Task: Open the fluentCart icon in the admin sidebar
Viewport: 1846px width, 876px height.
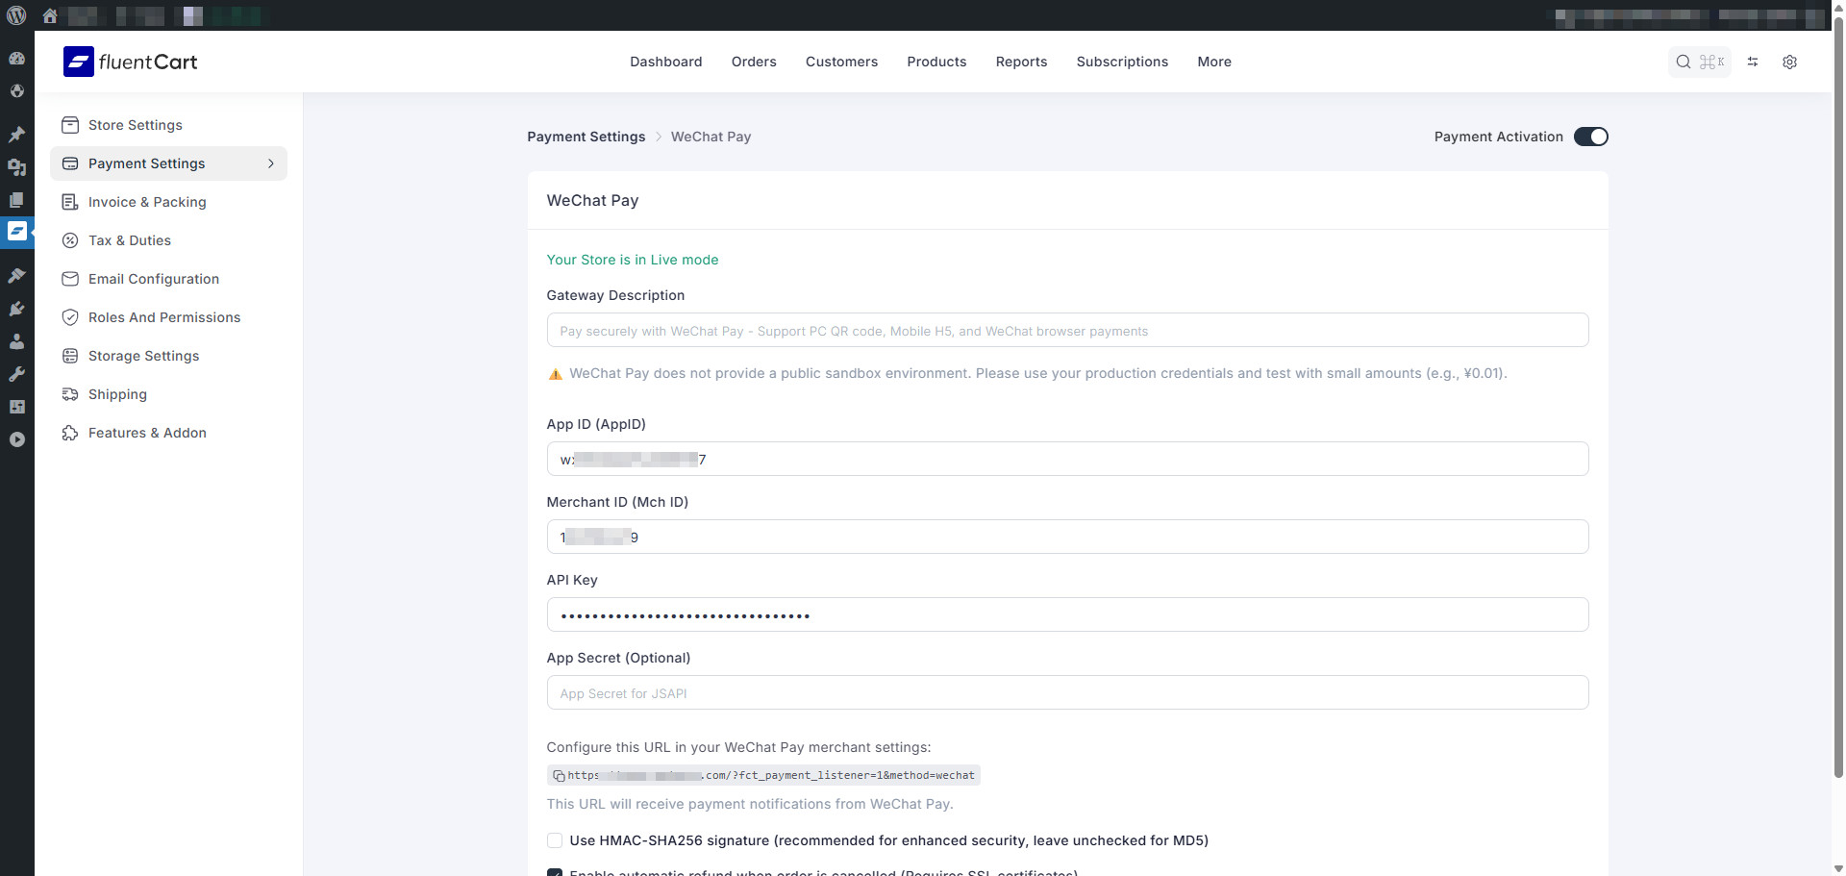Action: [x=17, y=231]
